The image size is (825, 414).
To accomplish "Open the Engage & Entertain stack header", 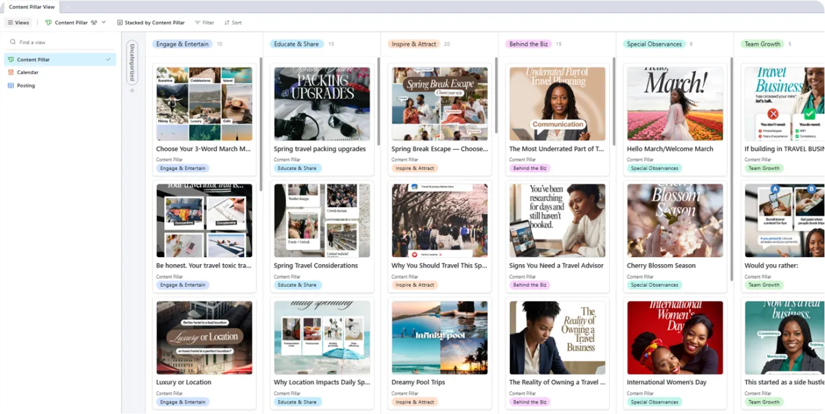I will point(182,44).
